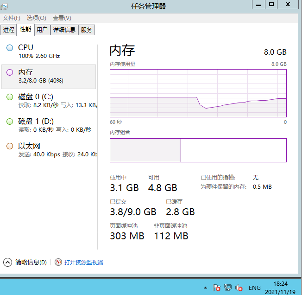Viewport: 302px width, 295px height.
Task: Open the 查看(V) menu
Action: tap(62, 18)
